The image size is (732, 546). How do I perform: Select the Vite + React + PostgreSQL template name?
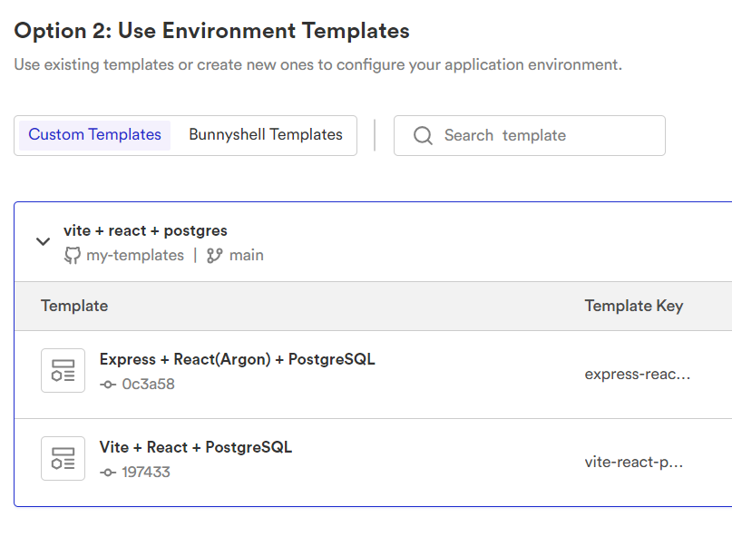196,447
